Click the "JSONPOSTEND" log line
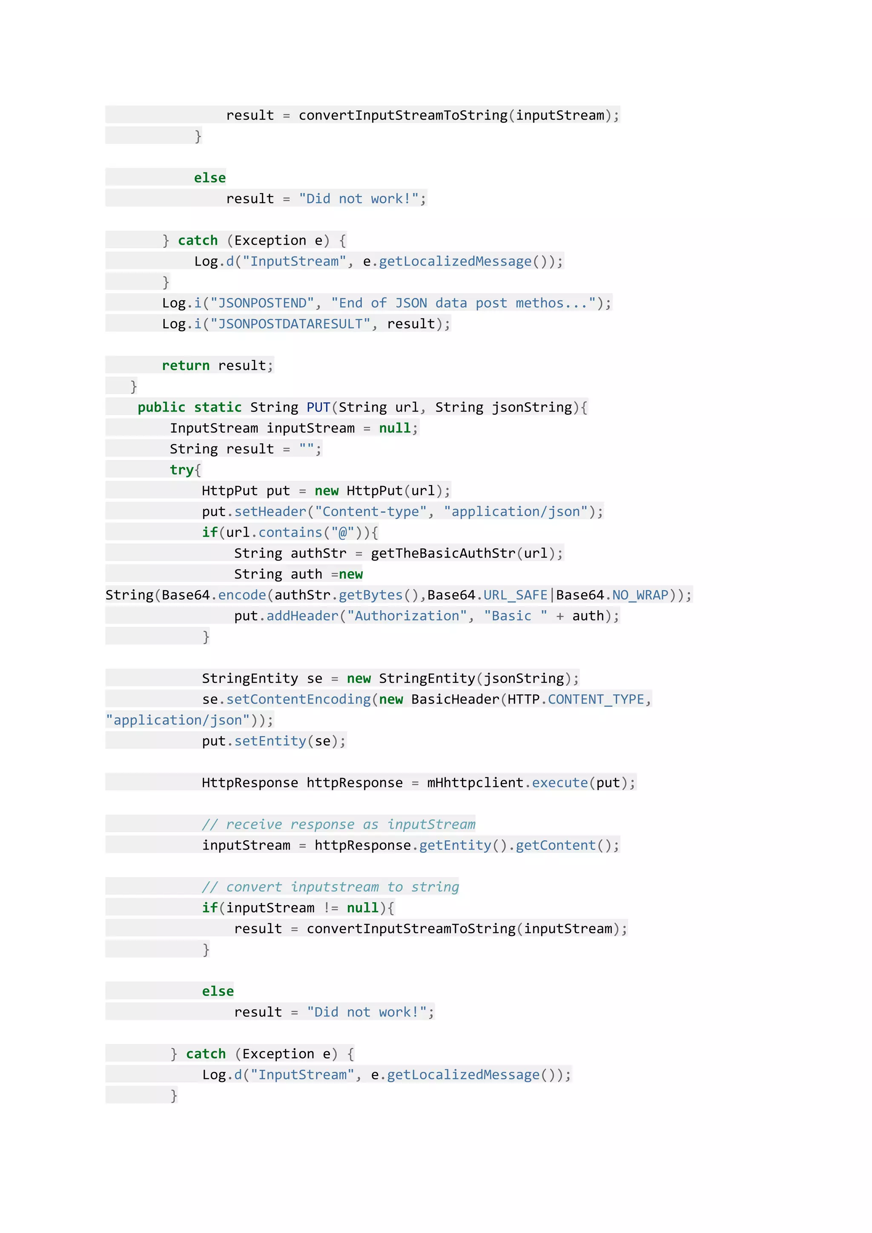Screen dimensions: 872x1233 coord(387,303)
